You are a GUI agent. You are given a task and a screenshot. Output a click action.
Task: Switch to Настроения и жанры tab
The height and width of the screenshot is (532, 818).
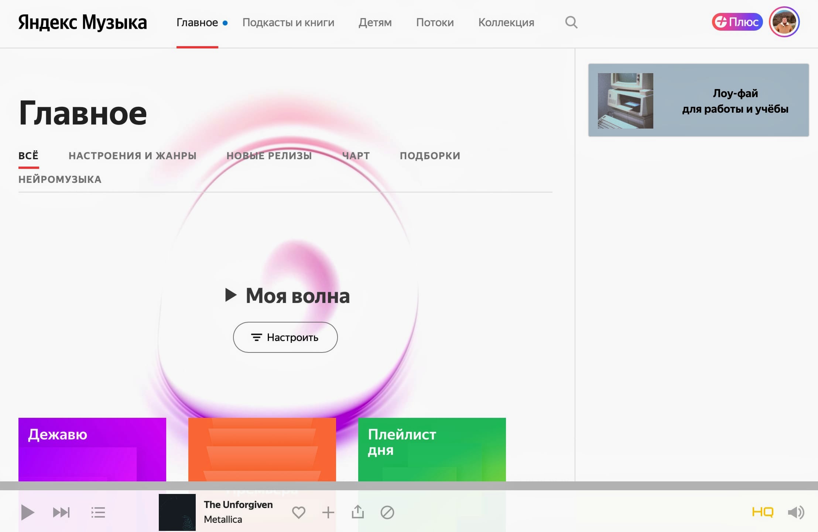132,156
